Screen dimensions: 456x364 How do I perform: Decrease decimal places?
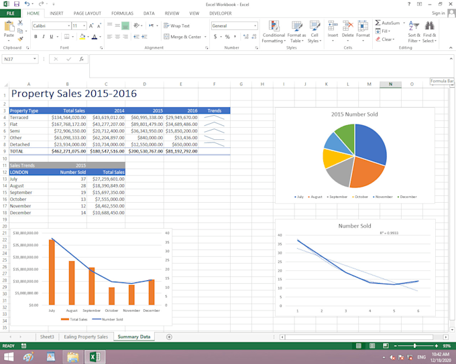pyautogui.click(x=254, y=37)
